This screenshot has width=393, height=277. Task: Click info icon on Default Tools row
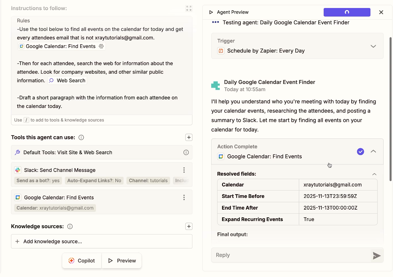tap(186, 152)
